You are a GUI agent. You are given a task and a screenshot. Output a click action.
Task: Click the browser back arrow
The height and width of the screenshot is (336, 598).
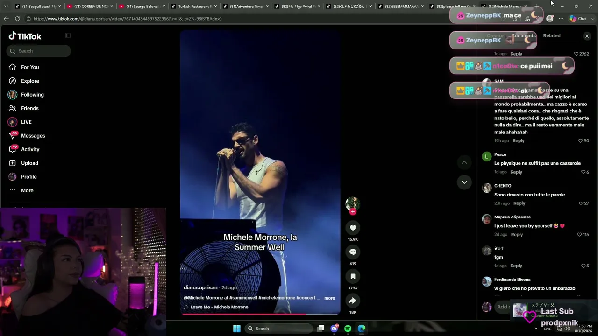6,19
